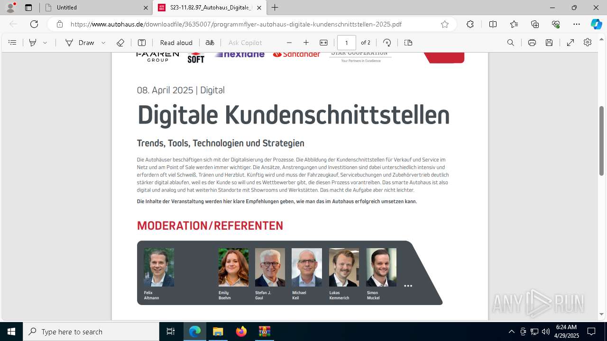607x341 pixels.
Task: Go back with the browser arrow
Action: [13, 24]
